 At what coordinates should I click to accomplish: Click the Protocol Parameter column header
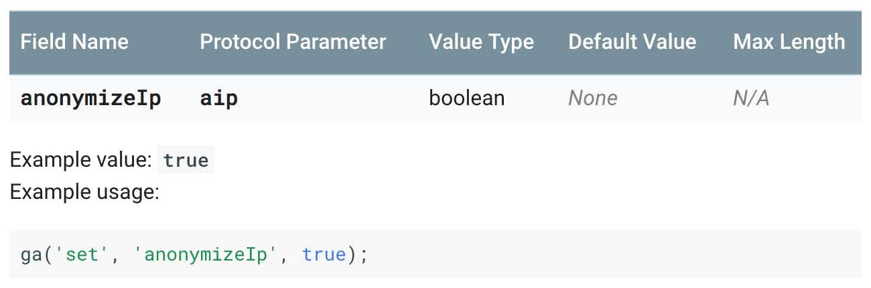tap(293, 42)
